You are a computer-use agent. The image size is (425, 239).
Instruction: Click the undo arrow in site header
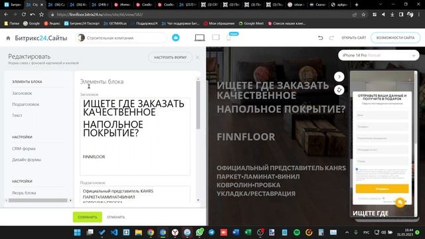[320, 38]
